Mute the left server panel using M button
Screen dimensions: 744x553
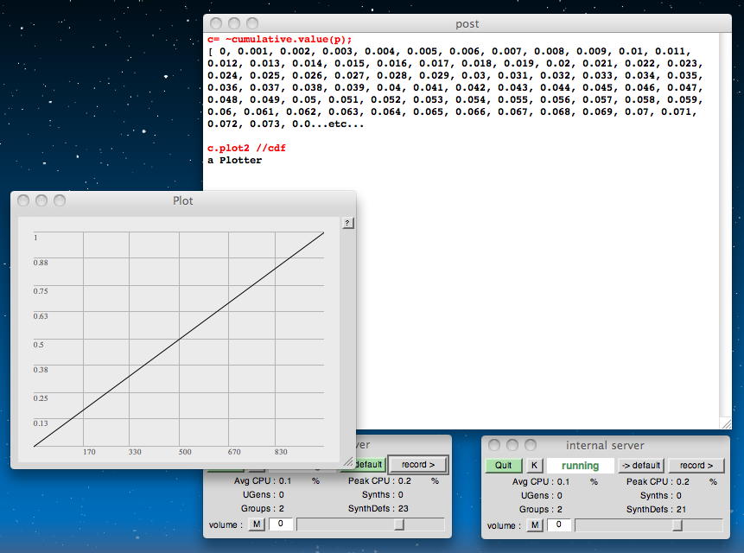(x=257, y=524)
